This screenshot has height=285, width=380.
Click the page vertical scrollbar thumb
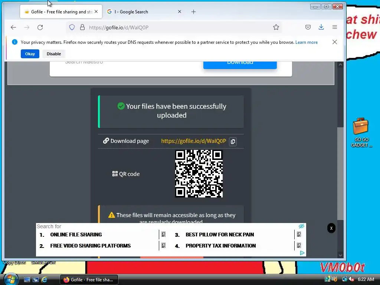340,174
